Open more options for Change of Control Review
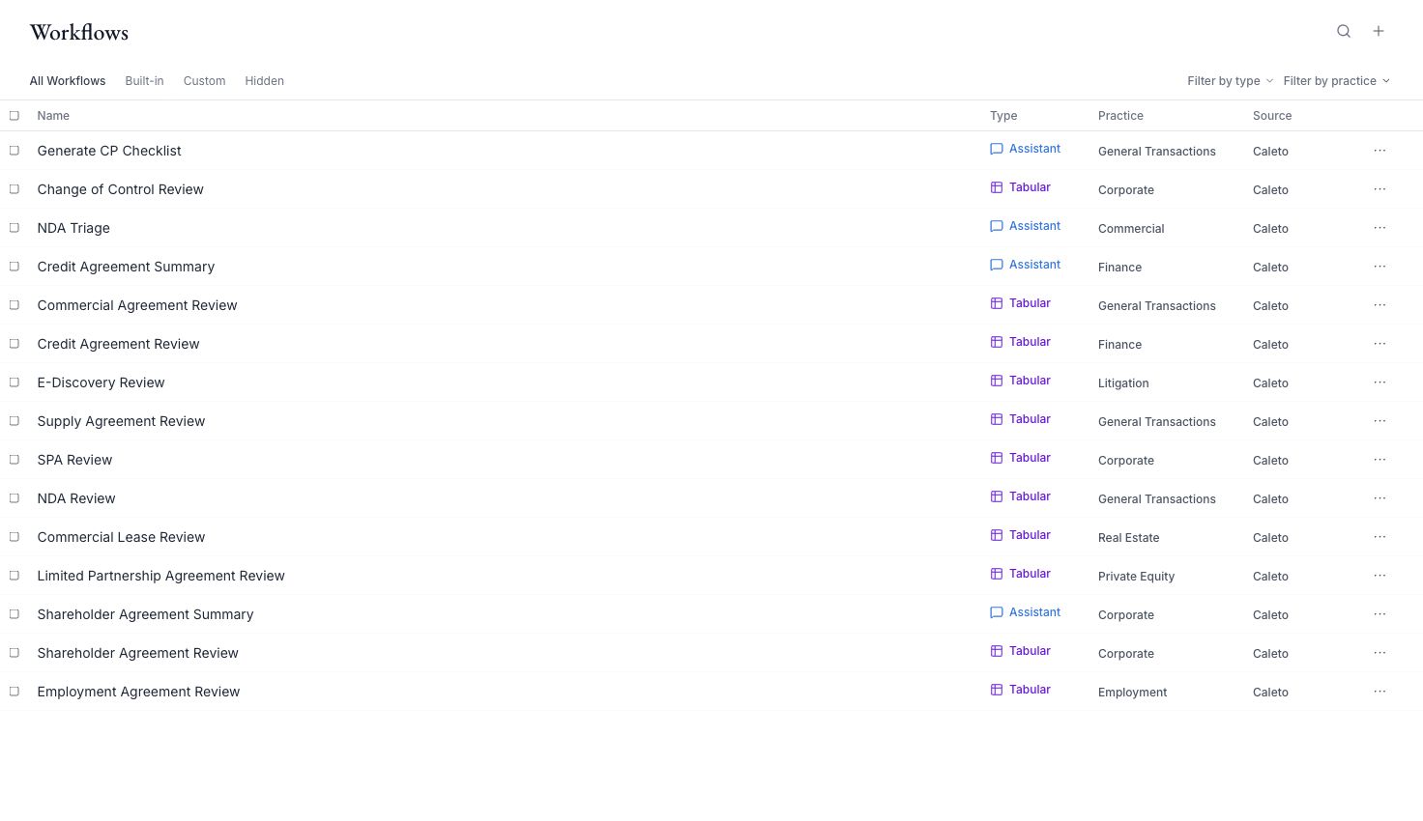This screenshot has height=821, width=1423. [1379, 189]
